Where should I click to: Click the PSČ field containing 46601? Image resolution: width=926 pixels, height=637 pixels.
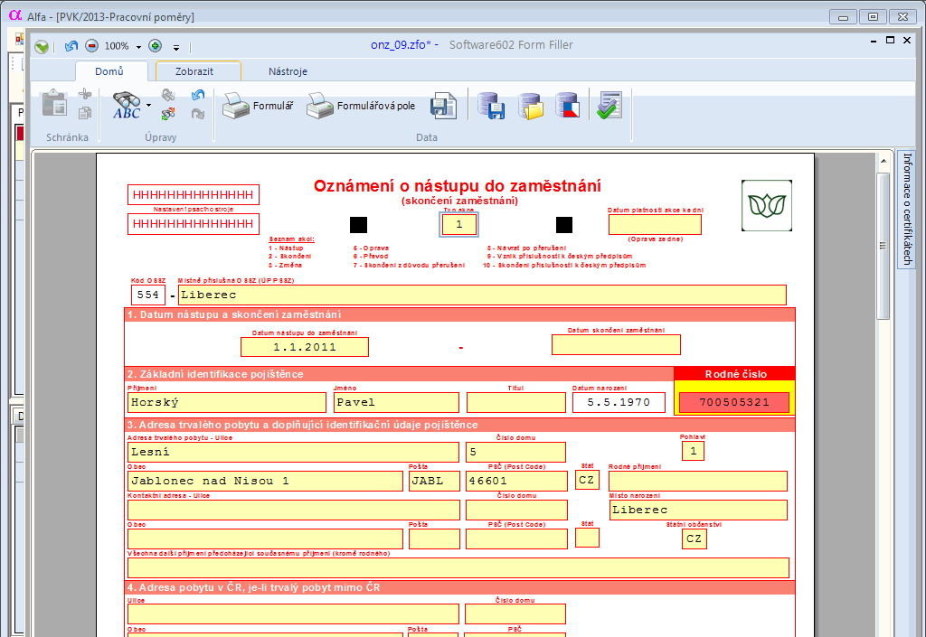(x=516, y=482)
